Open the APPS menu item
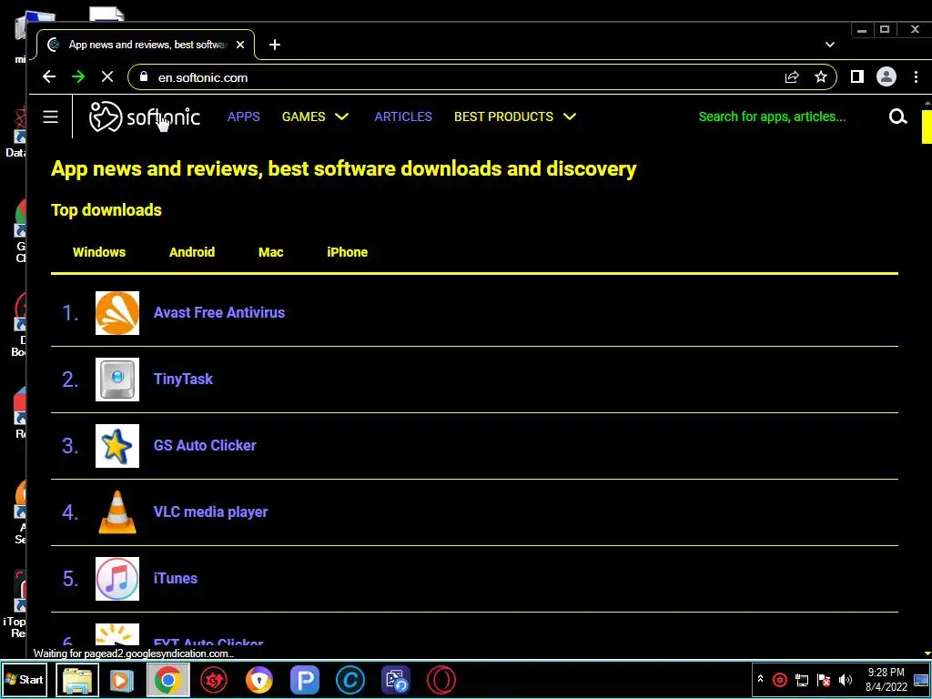 coord(244,116)
